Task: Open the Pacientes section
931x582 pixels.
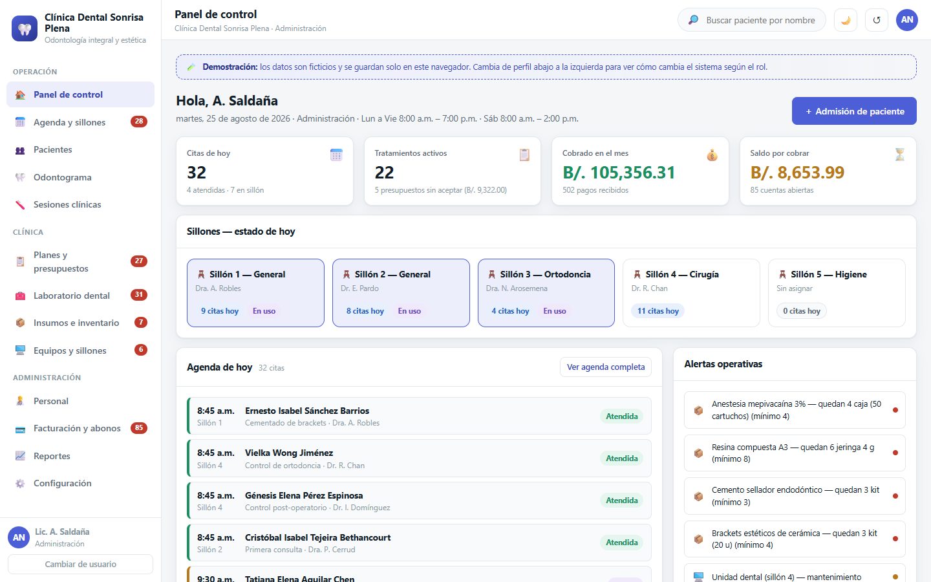Action: click(80, 149)
